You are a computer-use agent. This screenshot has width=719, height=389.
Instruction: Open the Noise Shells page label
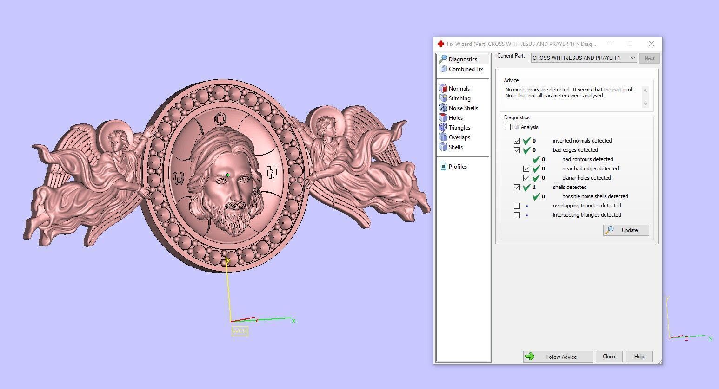point(463,108)
